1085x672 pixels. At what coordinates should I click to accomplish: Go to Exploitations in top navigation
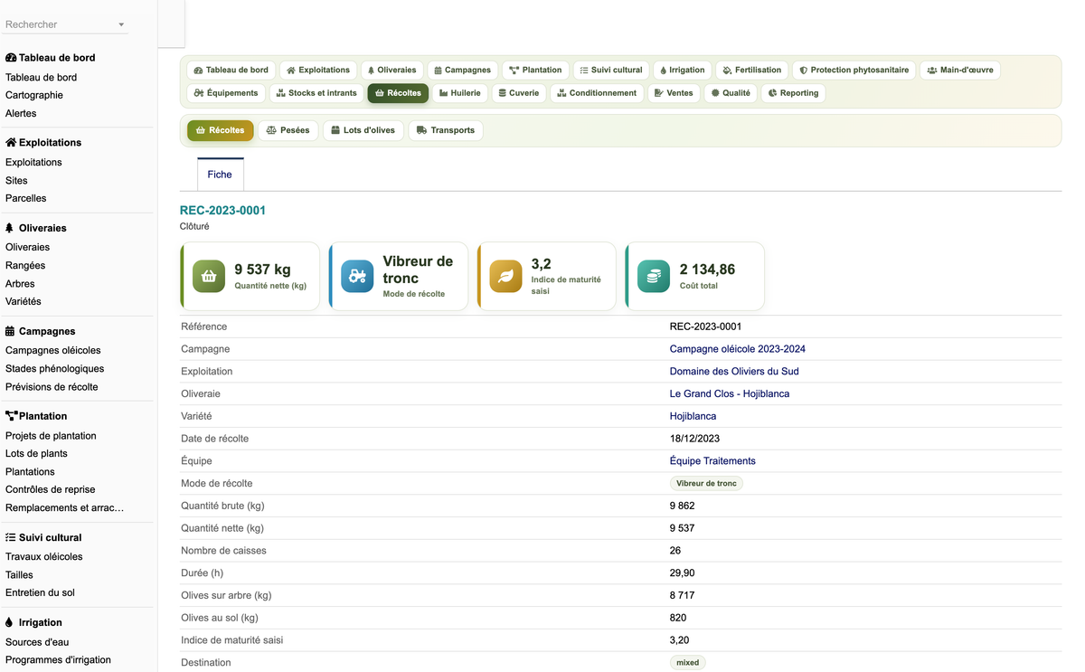pos(317,70)
